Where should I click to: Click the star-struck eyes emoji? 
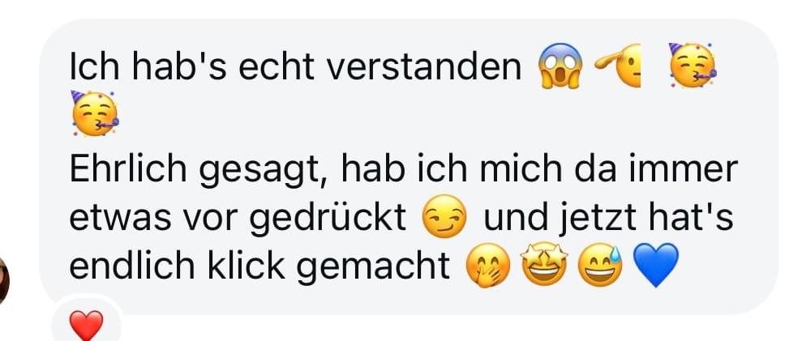[544, 264]
